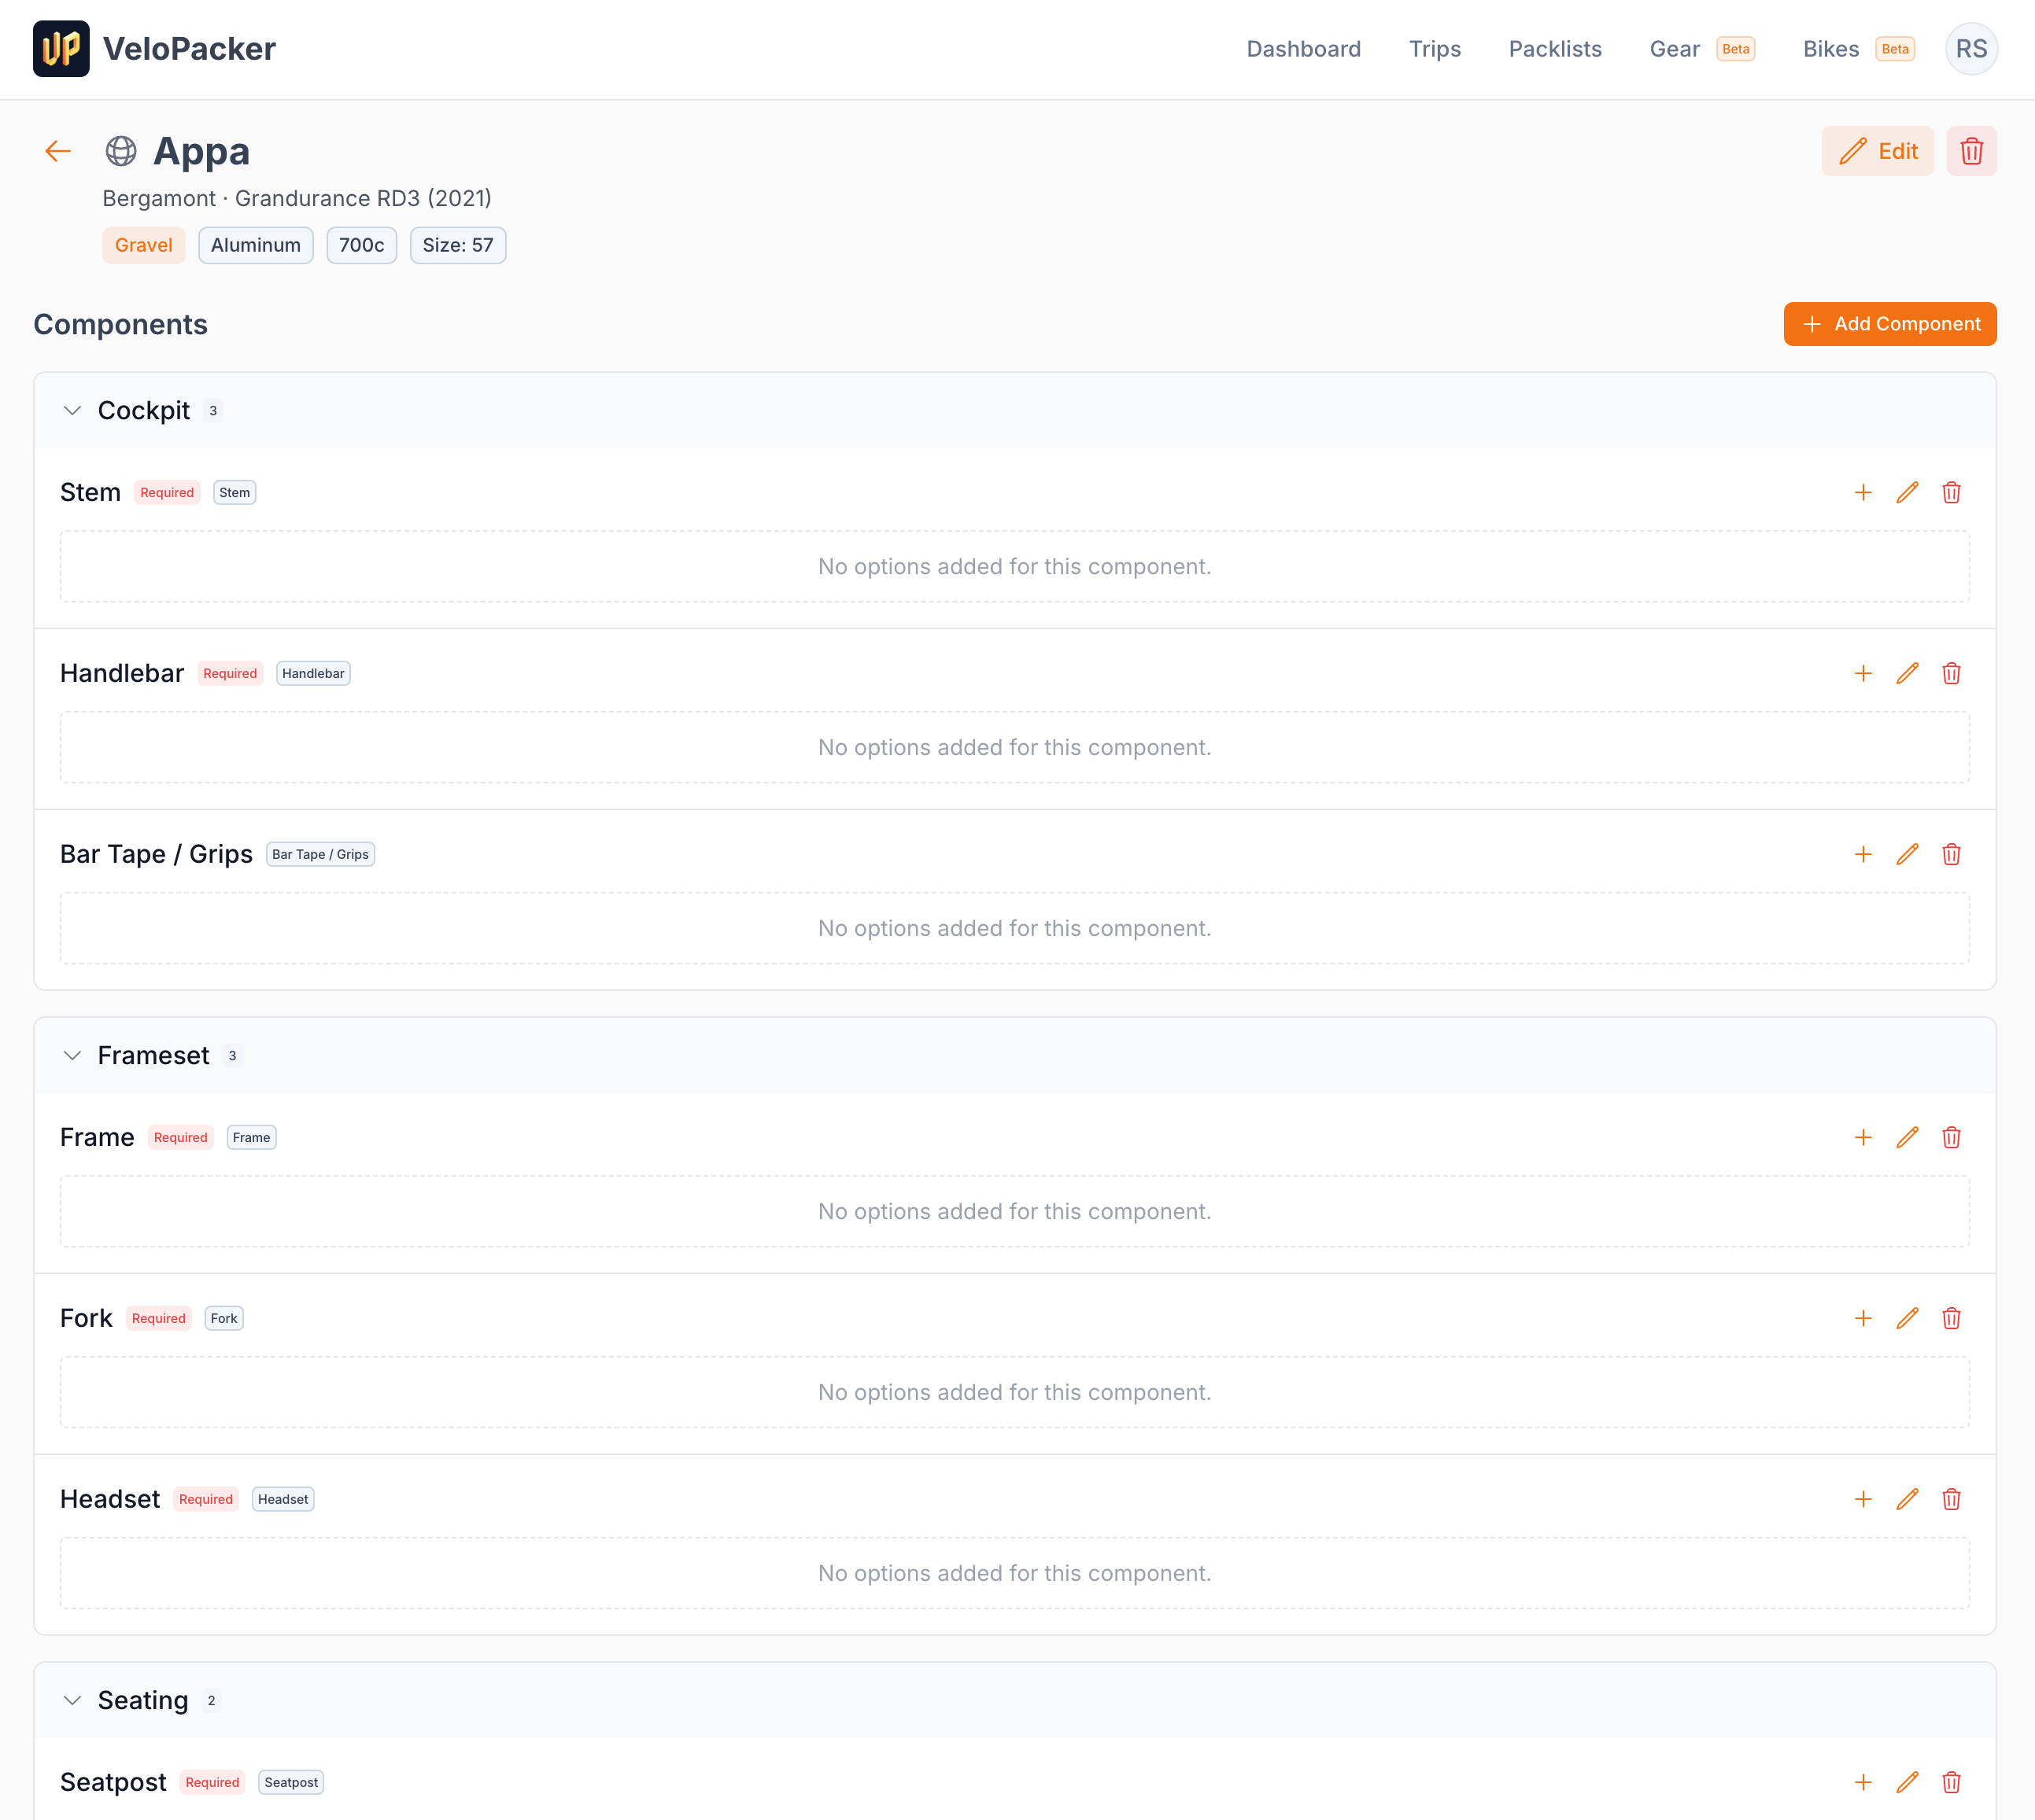Collapse the Seating section
The image size is (2035, 1820).
click(71, 1700)
